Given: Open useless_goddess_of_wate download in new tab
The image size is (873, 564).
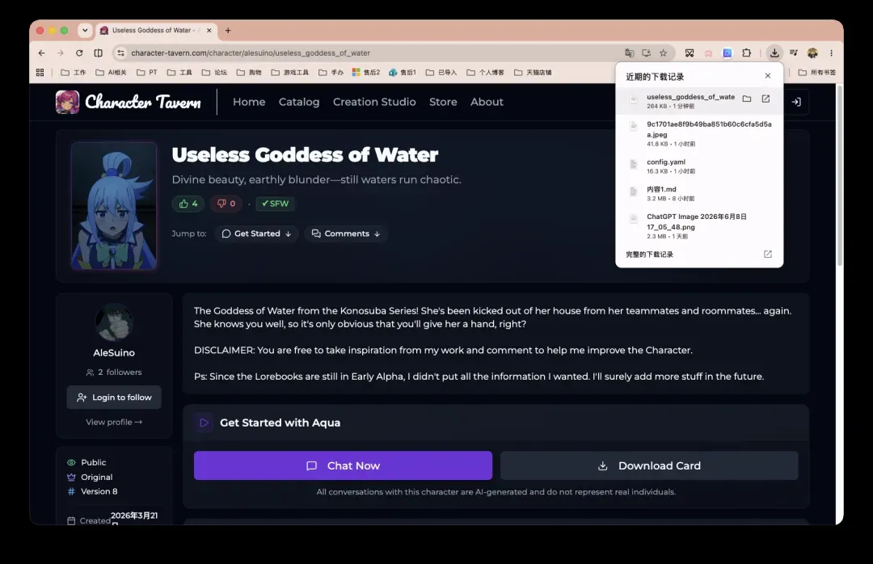Looking at the screenshot, I should pos(765,99).
